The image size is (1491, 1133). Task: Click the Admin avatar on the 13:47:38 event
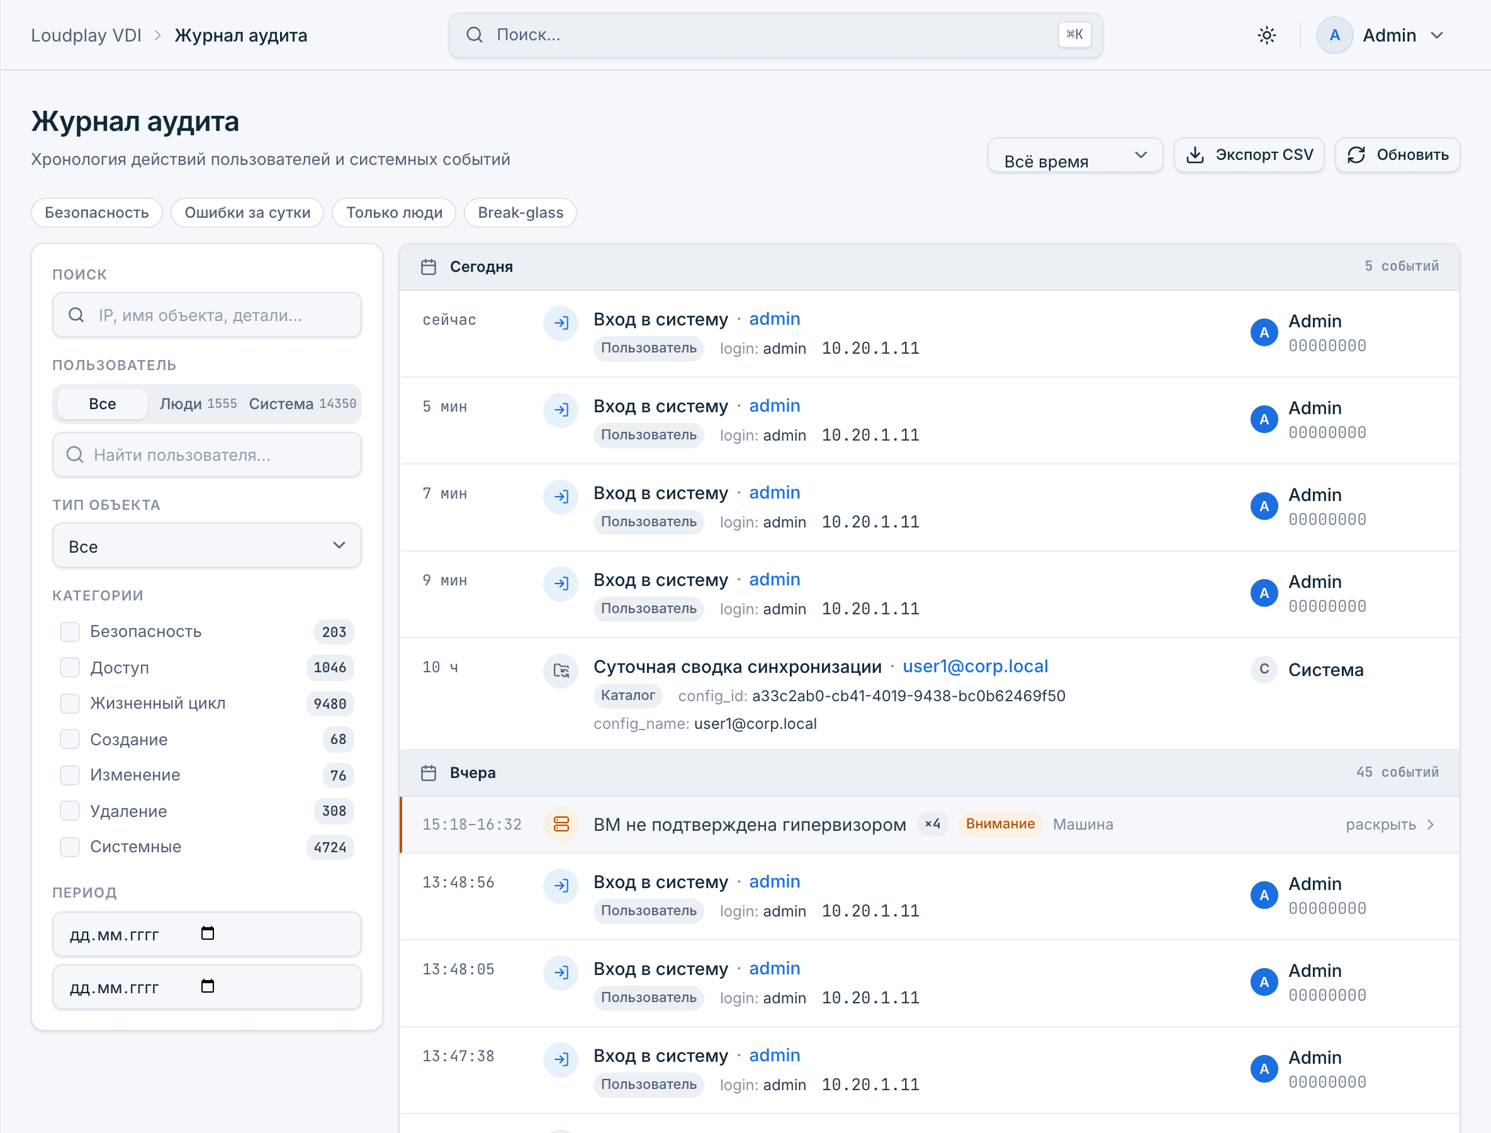1264,1069
